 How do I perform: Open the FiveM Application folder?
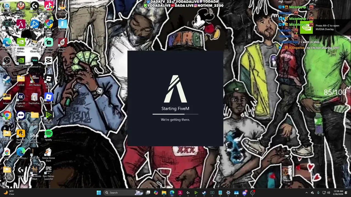35,118
